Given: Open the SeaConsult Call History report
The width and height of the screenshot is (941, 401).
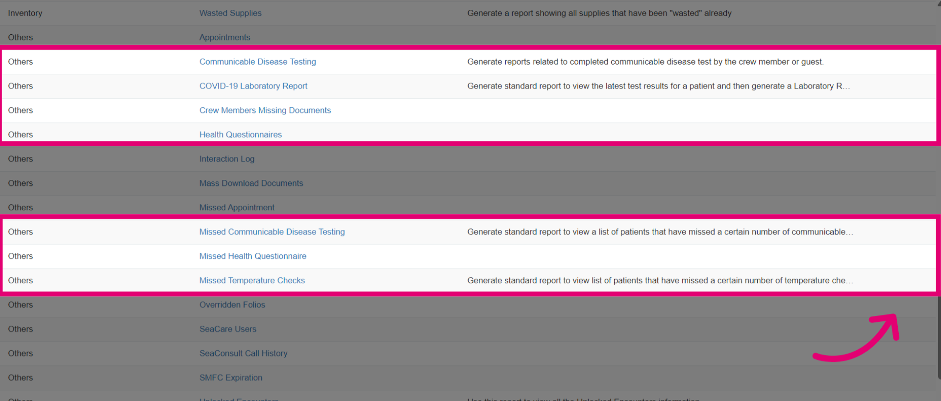Looking at the screenshot, I should click(244, 354).
